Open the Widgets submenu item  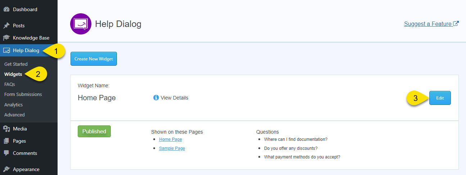[13, 74]
